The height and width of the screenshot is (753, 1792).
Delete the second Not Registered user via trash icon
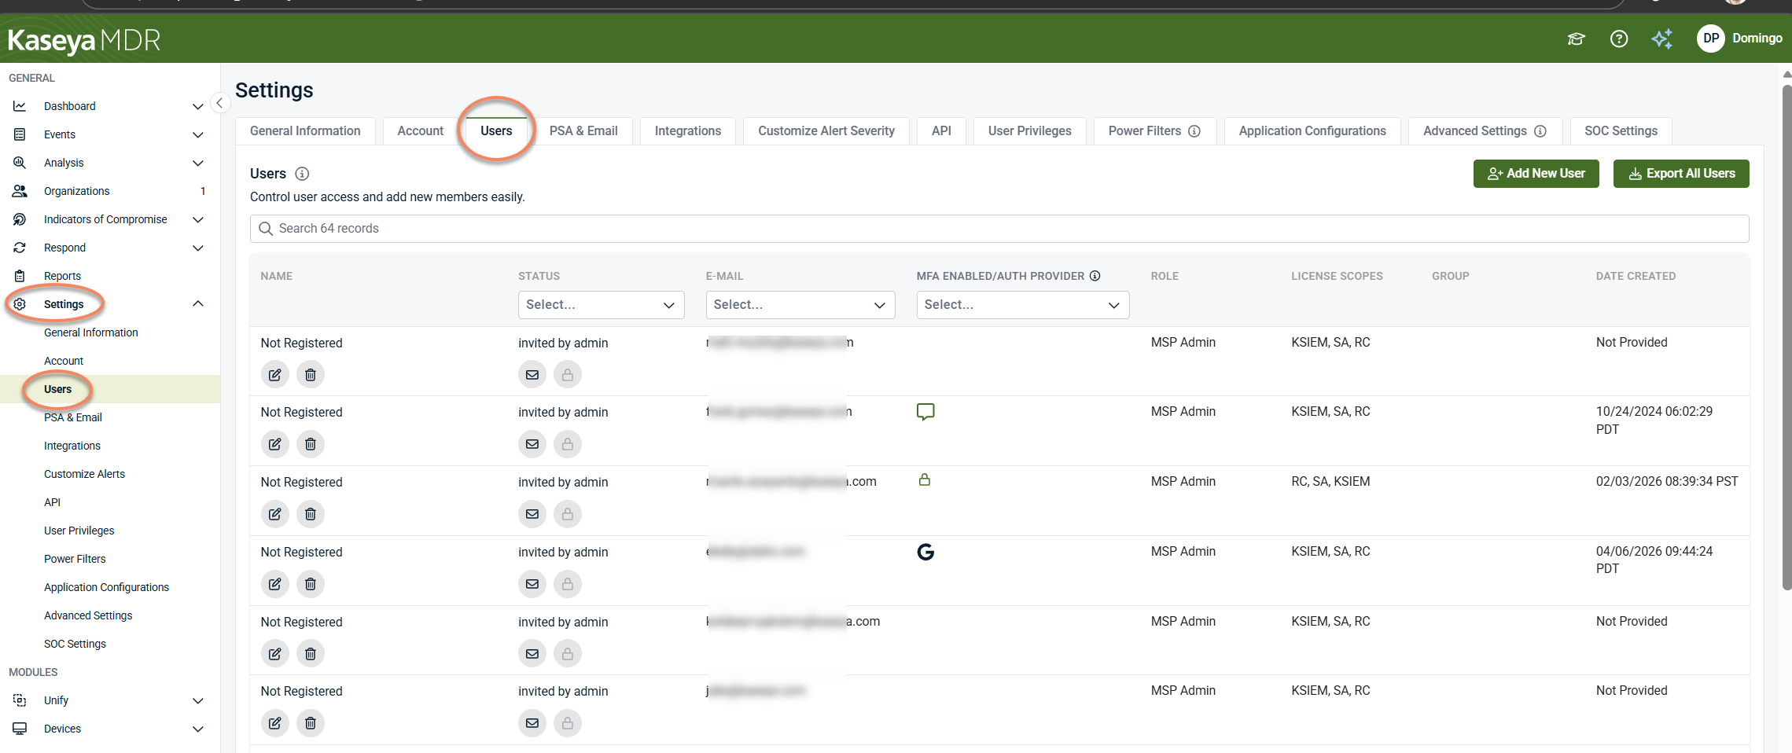311,444
